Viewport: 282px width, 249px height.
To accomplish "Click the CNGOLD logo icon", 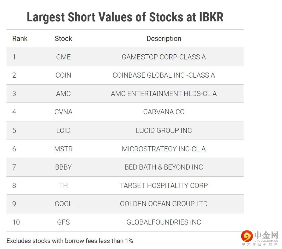I will point(247,236).
